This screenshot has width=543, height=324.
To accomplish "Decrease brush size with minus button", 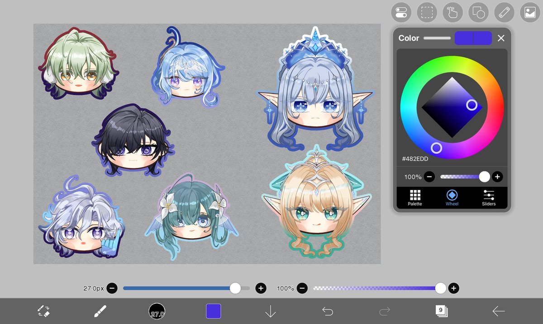I will [112, 288].
